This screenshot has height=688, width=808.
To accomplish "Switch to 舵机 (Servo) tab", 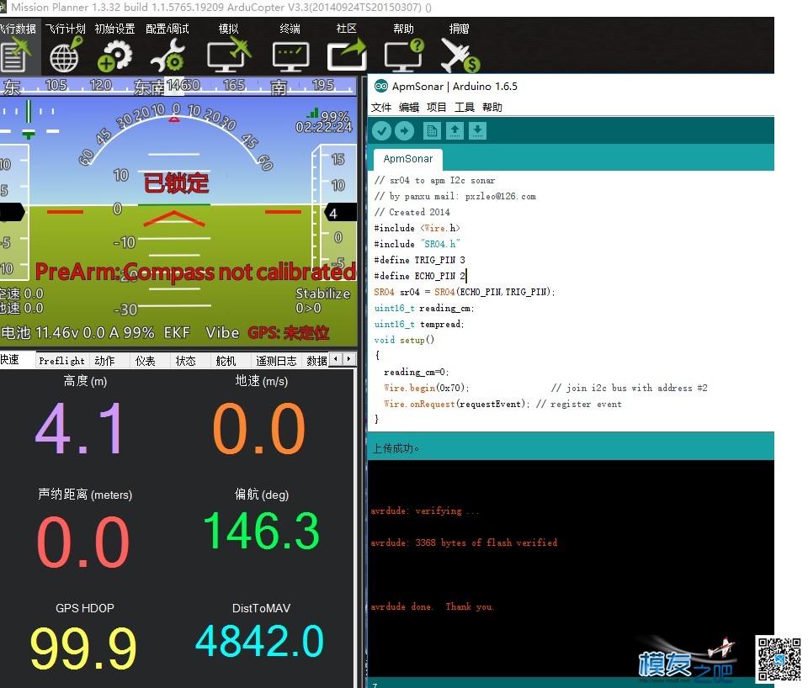I will coord(226,361).
